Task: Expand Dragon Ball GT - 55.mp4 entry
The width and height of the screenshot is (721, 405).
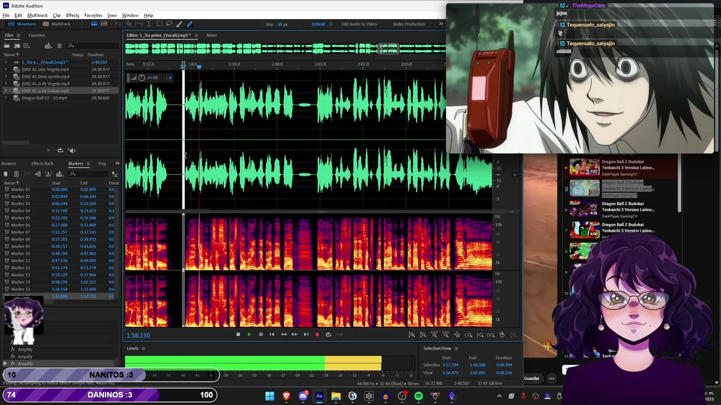Action: click(6, 98)
